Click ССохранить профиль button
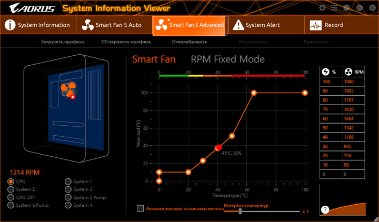 coord(126,42)
